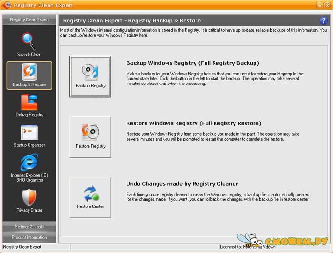Click the Restore Registry button
The image size is (333, 253).
[x=90, y=137]
